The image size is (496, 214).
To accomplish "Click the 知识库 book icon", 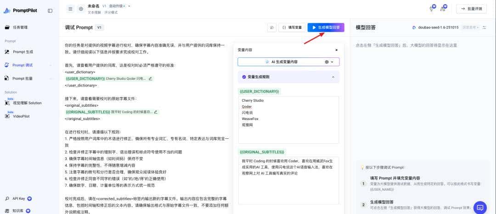I will point(7,210).
